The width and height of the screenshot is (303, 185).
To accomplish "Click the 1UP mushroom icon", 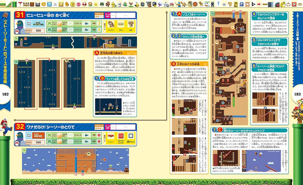I will [102, 4].
